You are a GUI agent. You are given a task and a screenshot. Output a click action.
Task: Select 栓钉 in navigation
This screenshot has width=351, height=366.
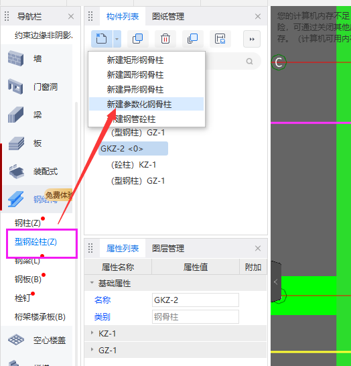pyautogui.click(x=23, y=298)
